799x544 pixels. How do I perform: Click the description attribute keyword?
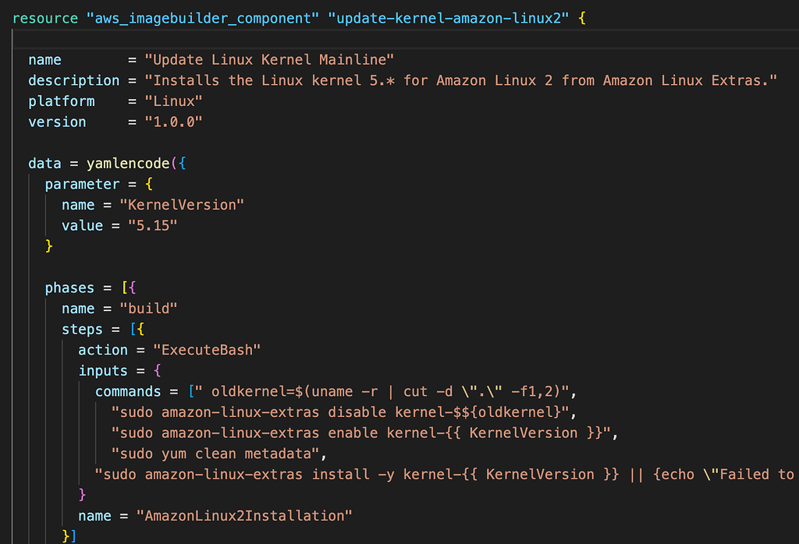coord(73,80)
